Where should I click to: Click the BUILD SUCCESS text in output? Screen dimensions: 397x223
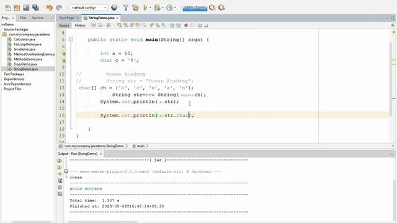click(86, 189)
